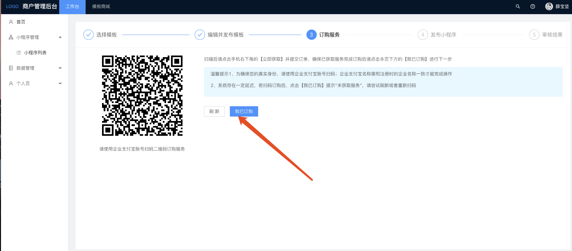572x251 pixels.
Task: Click the 小程序管理 hierarchy icon
Action: tap(11, 37)
